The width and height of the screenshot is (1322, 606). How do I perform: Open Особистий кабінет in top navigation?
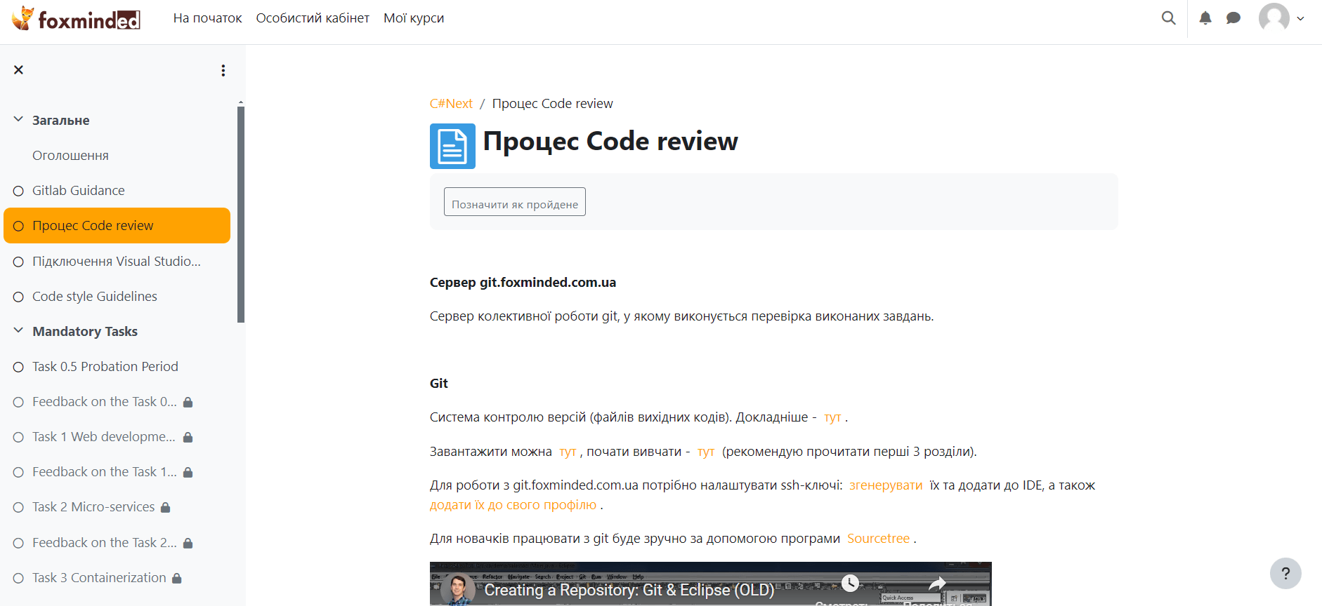tap(313, 18)
